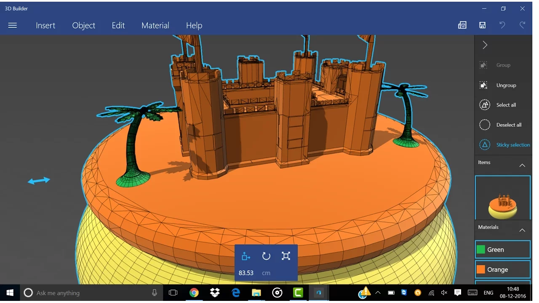Open File Explorer from the taskbar

(256, 293)
